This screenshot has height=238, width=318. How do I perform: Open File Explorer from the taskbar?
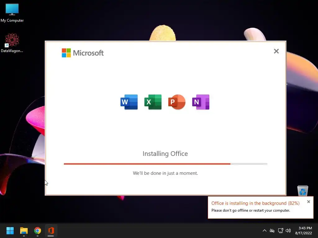(x=24, y=231)
